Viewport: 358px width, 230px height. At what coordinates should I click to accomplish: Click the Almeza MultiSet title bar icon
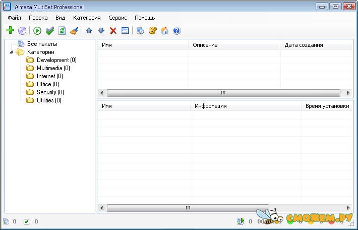coord(7,7)
